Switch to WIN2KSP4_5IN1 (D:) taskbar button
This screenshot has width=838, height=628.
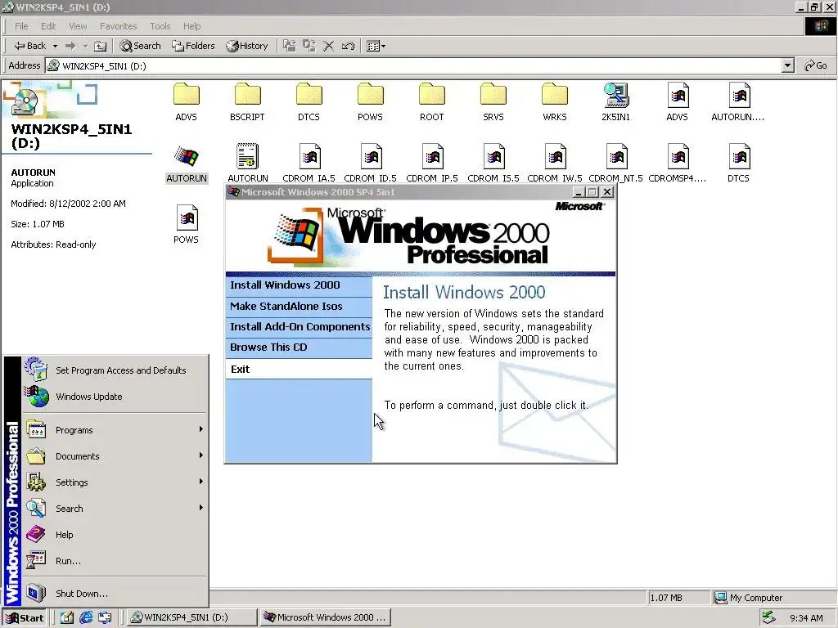pos(191,617)
